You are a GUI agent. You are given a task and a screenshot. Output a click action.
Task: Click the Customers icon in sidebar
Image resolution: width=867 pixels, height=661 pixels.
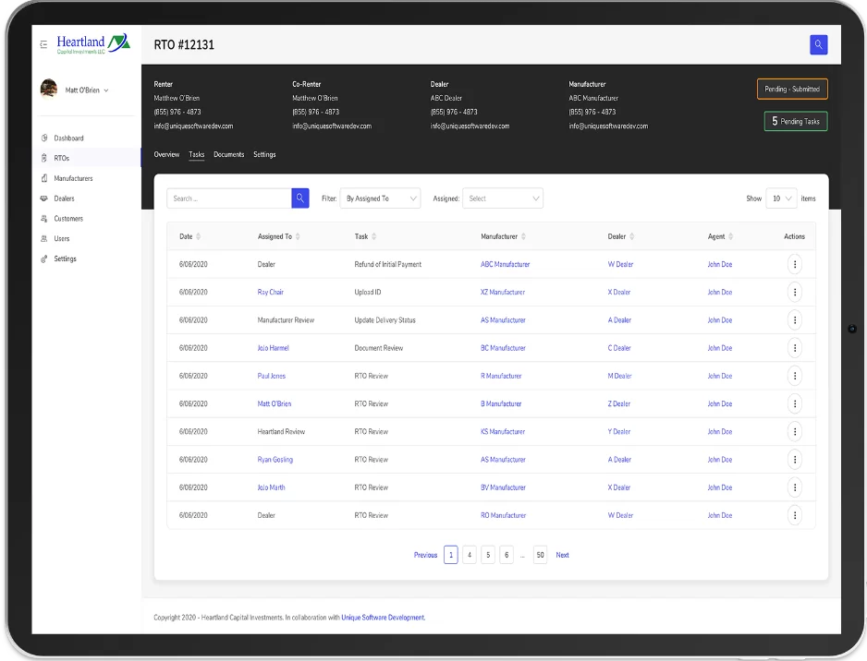click(44, 219)
